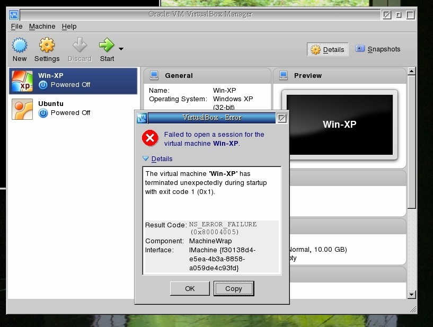Click the Details link in error dialog

162,159
